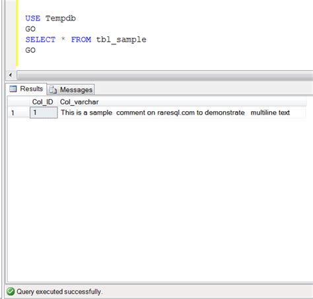Click 'tbl_sample' in the query editor
This screenshot has width=313, height=299.
point(122,40)
